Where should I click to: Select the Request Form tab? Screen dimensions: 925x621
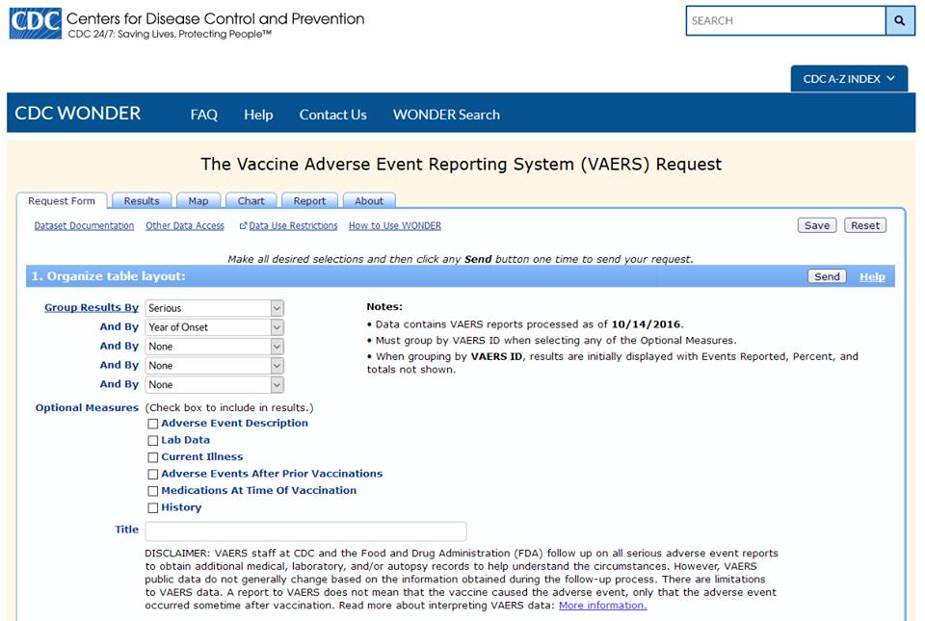point(62,201)
